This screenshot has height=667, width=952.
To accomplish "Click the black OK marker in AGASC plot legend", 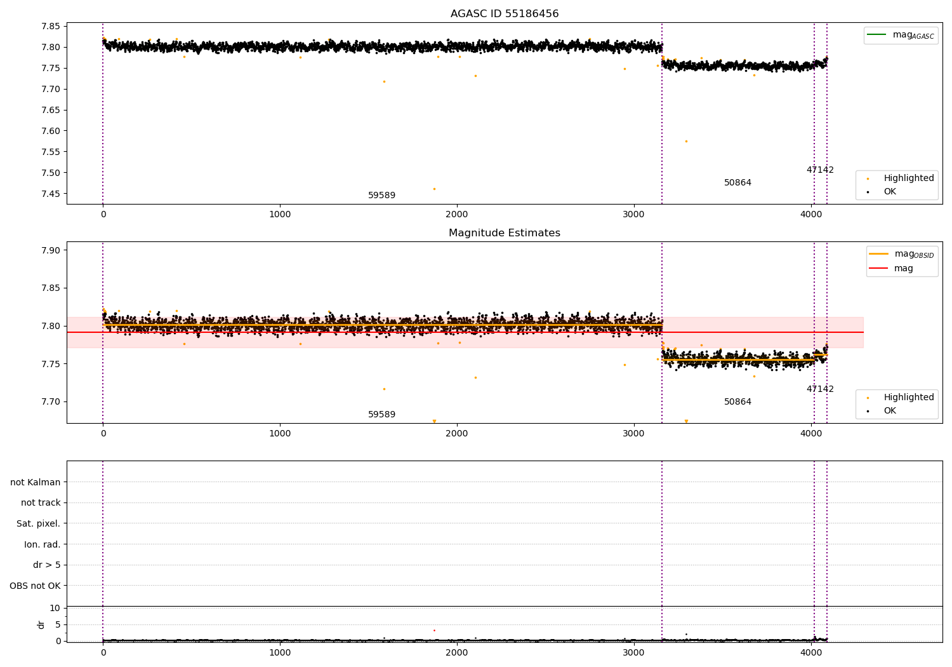I will pyautogui.click(x=868, y=192).
